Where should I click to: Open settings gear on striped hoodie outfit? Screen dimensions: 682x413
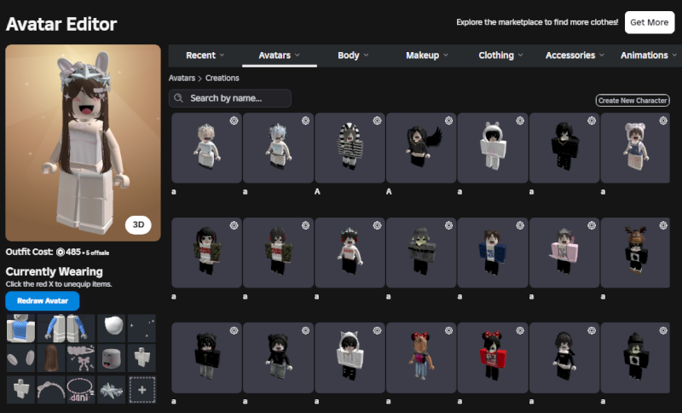coord(376,121)
